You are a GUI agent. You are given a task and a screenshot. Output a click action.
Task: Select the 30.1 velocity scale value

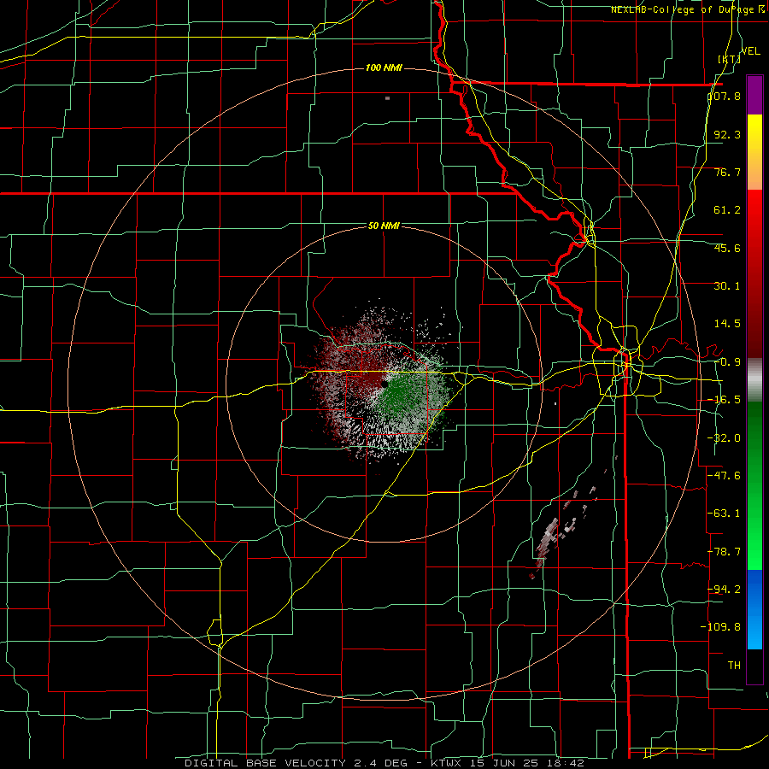tap(727, 286)
